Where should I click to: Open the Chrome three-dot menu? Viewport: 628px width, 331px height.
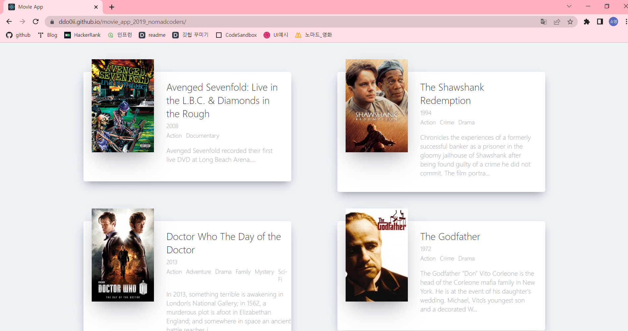tap(626, 22)
